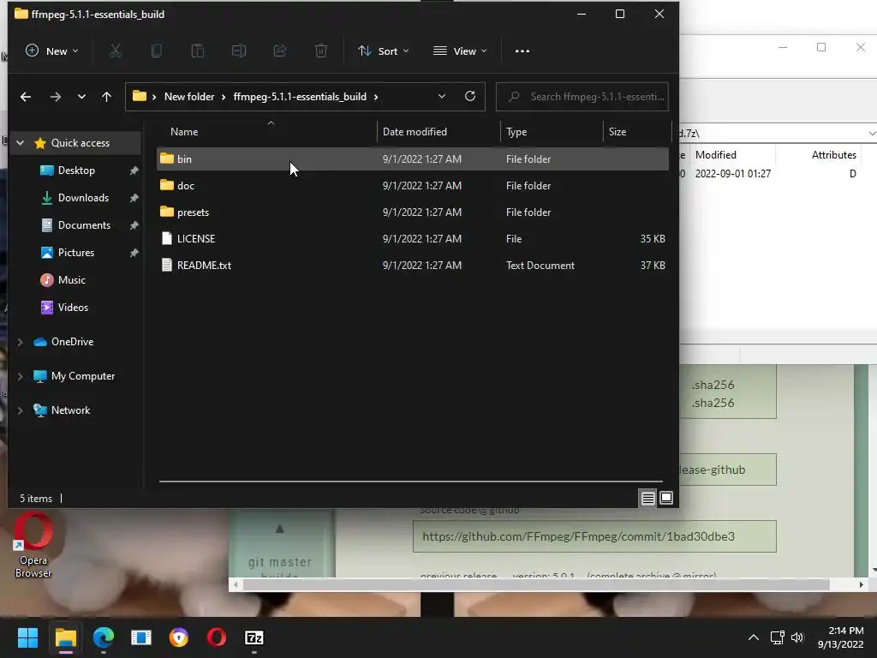Click the Paste clipboard icon

[x=198, y=51]
